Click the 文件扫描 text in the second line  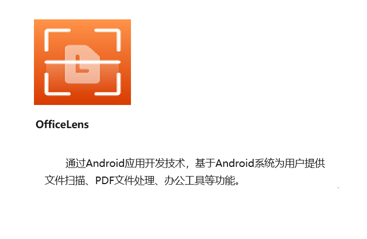point(65,180)
